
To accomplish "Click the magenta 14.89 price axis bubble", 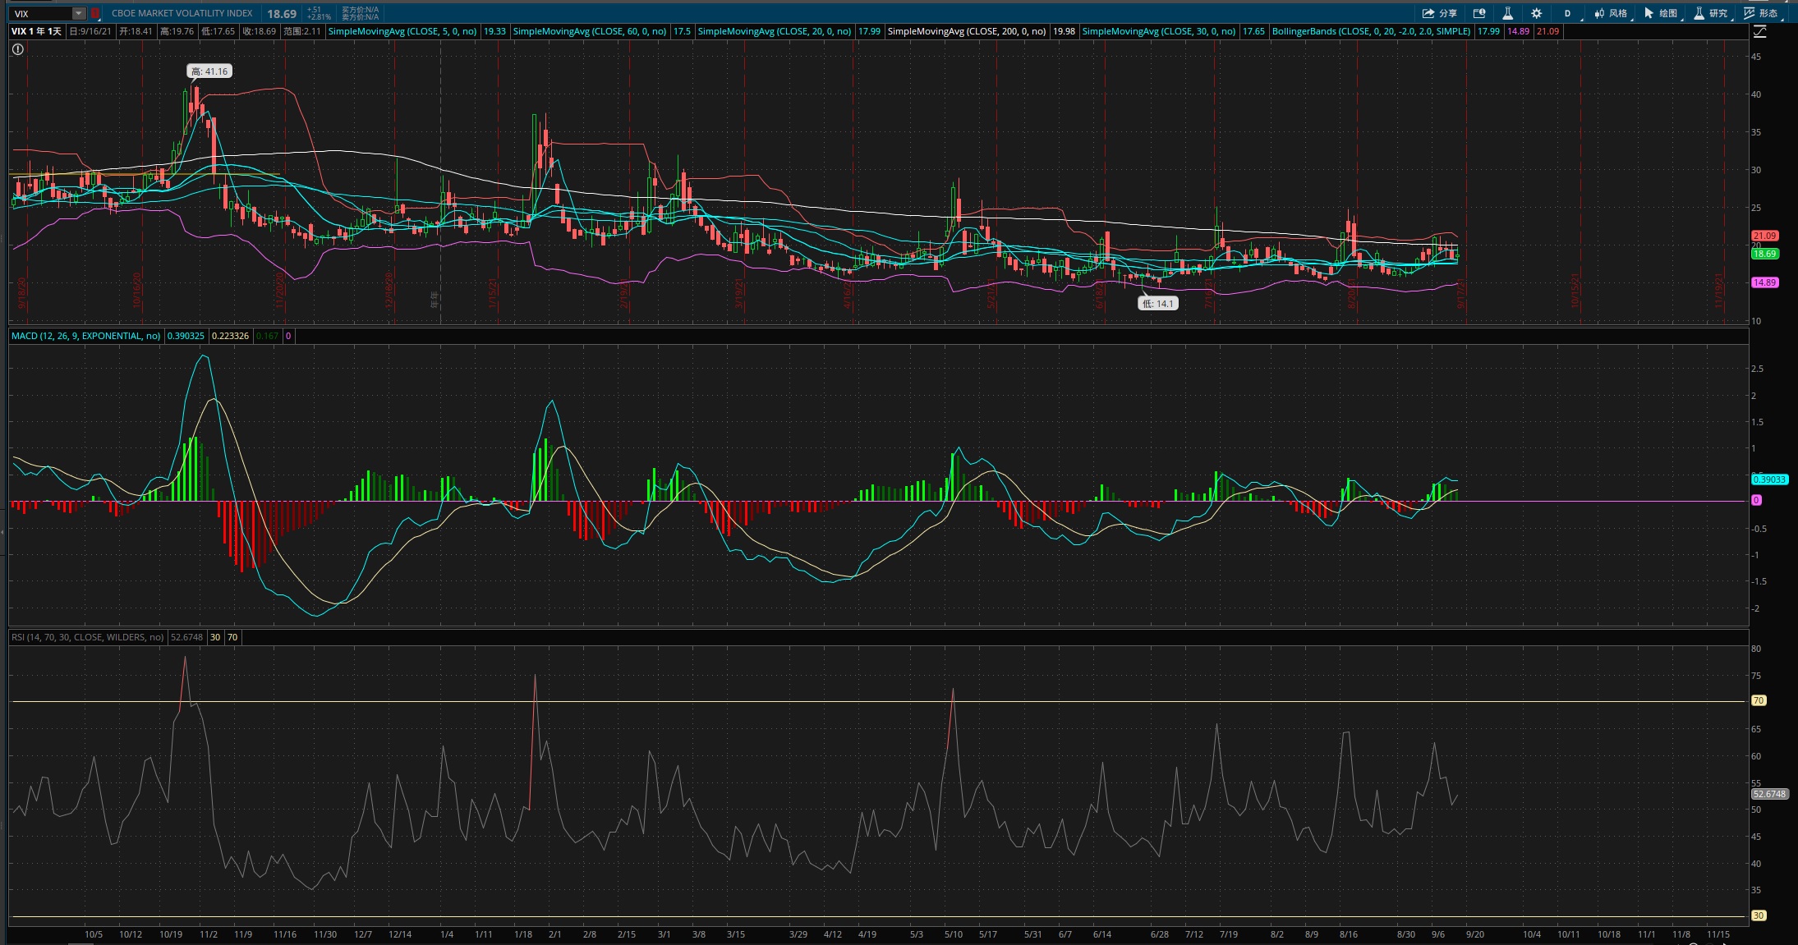I will click(x=1764, y=282).
